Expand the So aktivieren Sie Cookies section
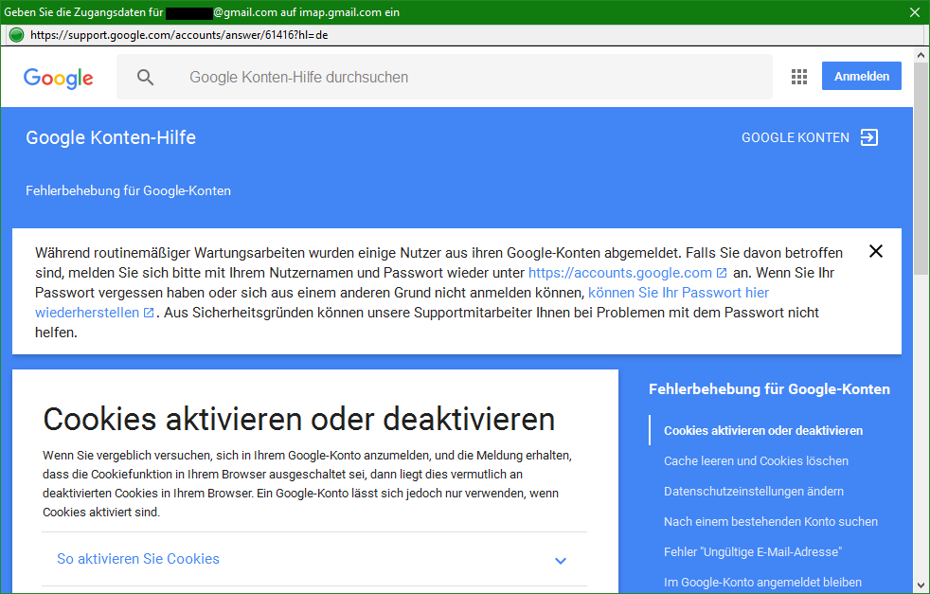 tap(138, 559)
